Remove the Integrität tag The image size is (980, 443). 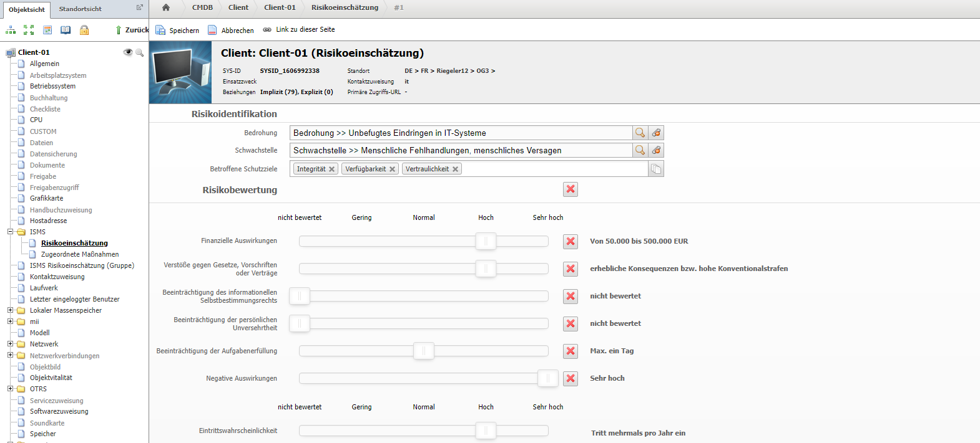click(332, 169)
